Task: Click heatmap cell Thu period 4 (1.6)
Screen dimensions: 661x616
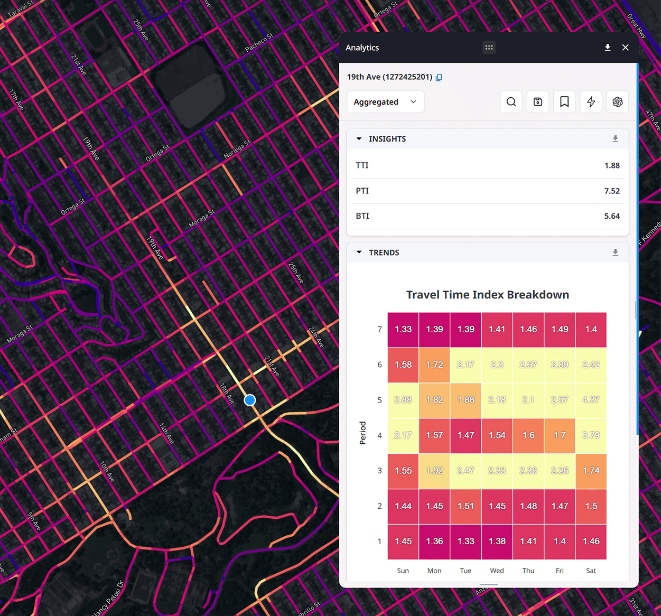Action: pos(528,435)
